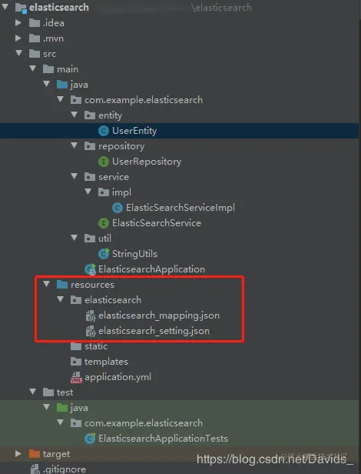Collapse the util package arrow
The height and width of the screenshot is (474, 361).
(75, 237)
